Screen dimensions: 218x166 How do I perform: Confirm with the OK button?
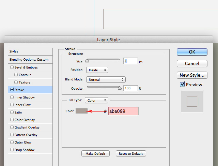(x=192, y=52)
